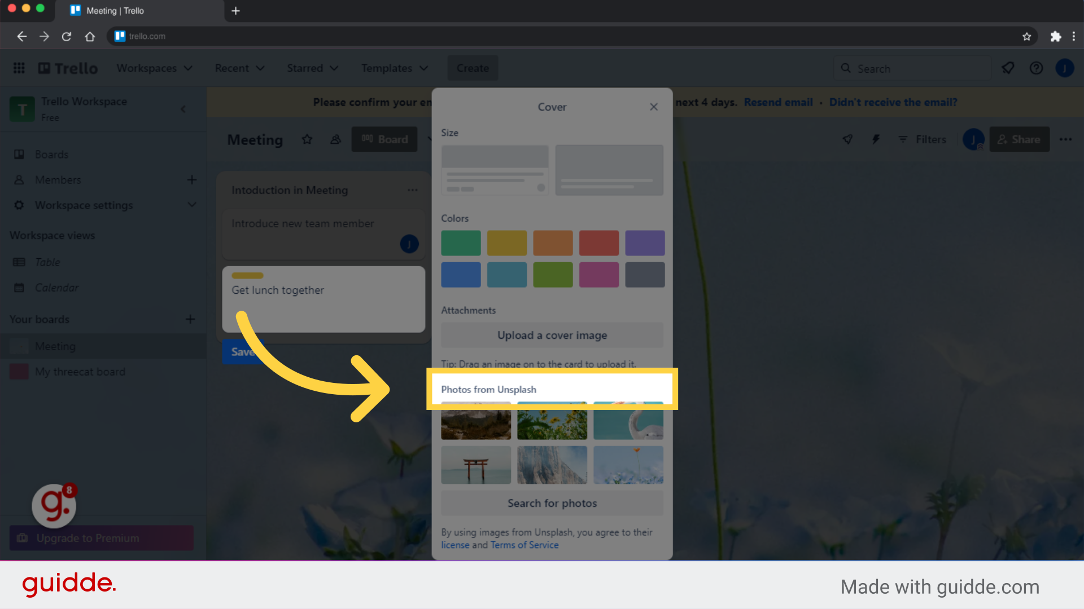Open the help question mark icon

(1036, 68)
